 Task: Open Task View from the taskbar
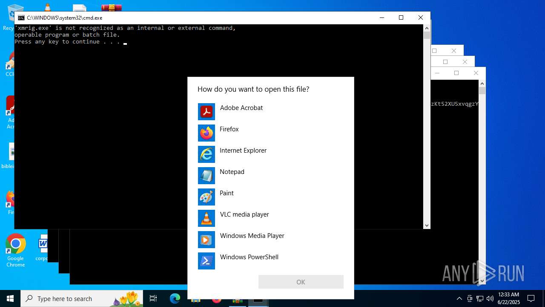[x=153, y=298]
